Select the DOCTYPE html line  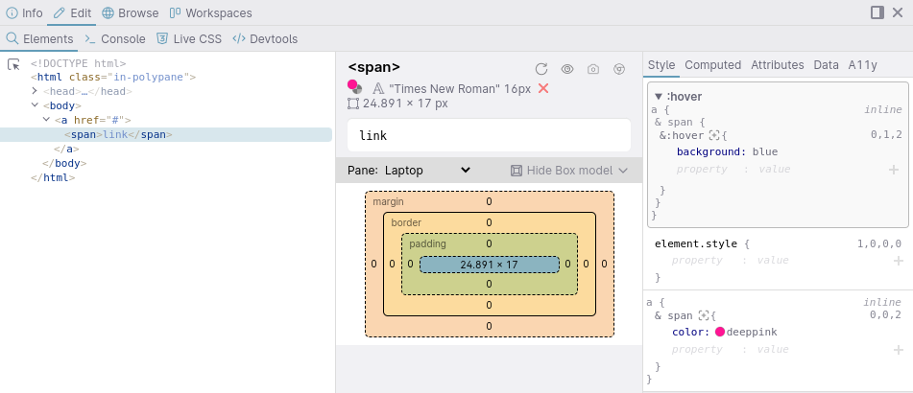(78, 63)
